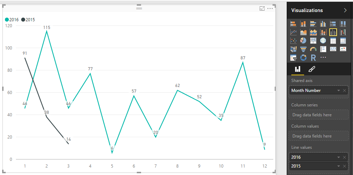Select the table visualization
This screenshot has height=175, width=353.
[333, 41]
